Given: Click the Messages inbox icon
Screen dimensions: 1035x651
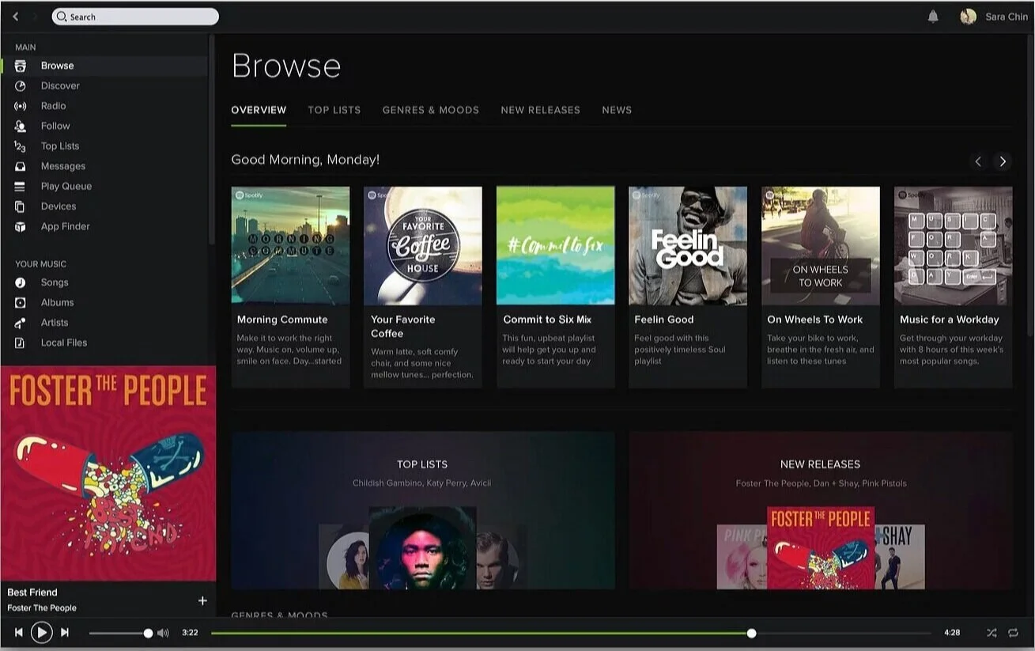Looking at the screenshot, I should tap(21, 166).
